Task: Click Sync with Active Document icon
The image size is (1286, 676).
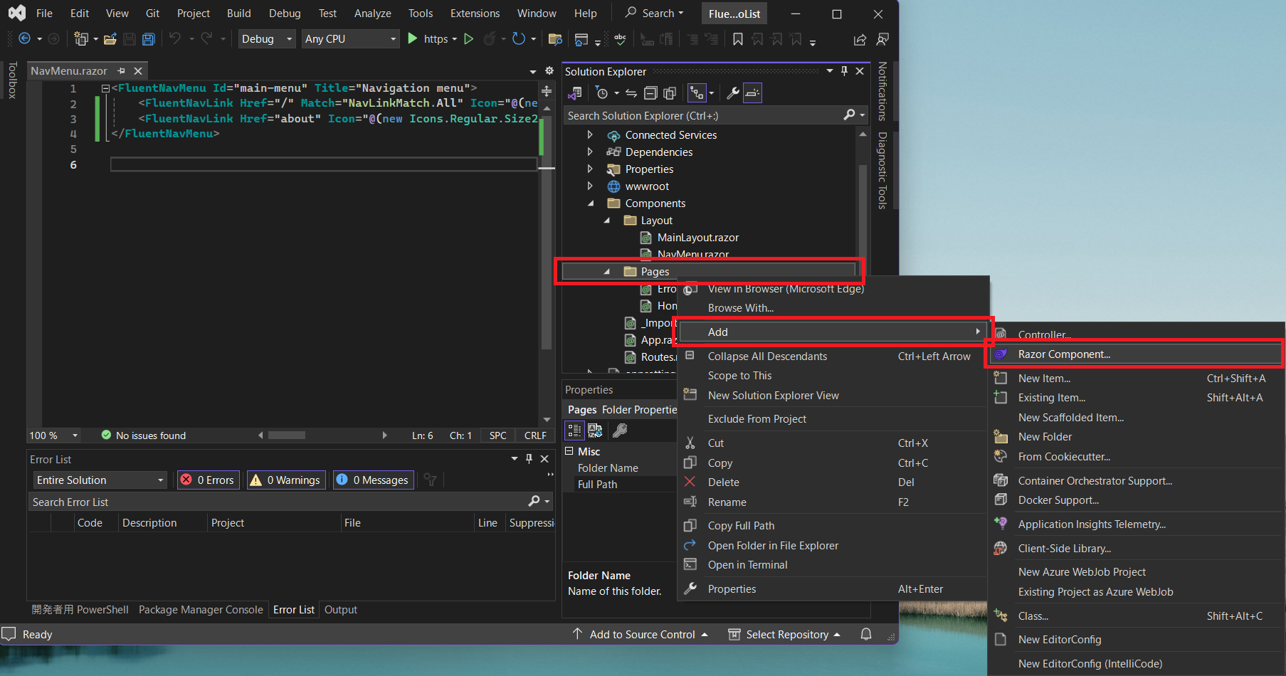Action: point(631,93)
